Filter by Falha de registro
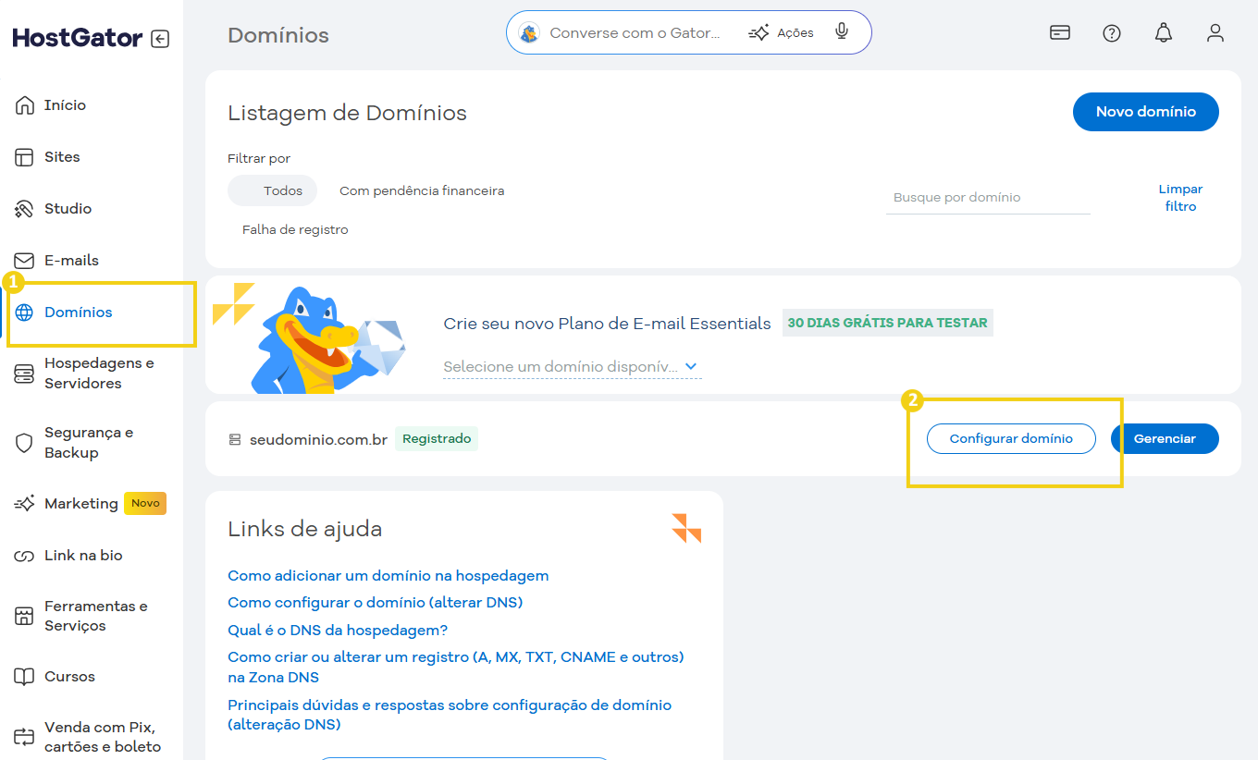Image resolution: width=1258 pixels, height=760 pixels. point(295,229)
